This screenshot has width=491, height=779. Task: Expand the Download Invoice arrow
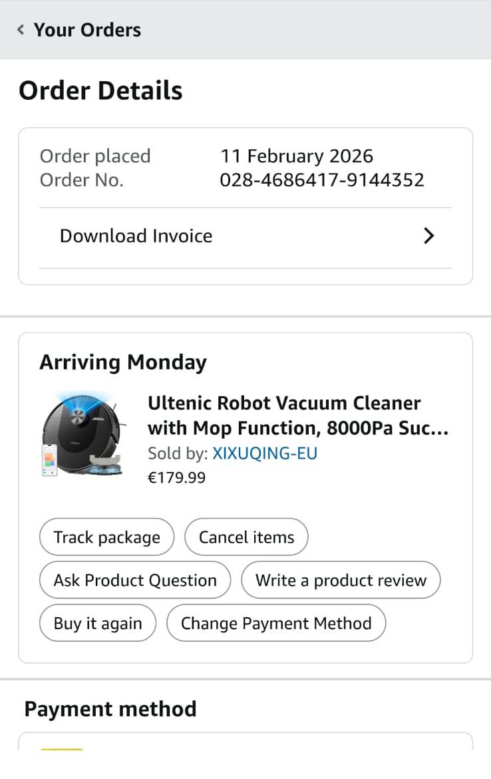pos(429,236)
